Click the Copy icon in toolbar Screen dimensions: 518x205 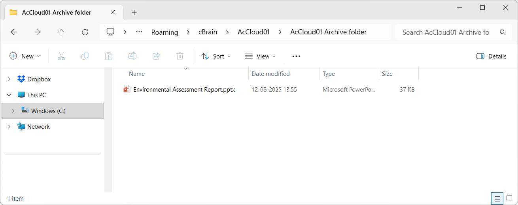tap(85, 56)
